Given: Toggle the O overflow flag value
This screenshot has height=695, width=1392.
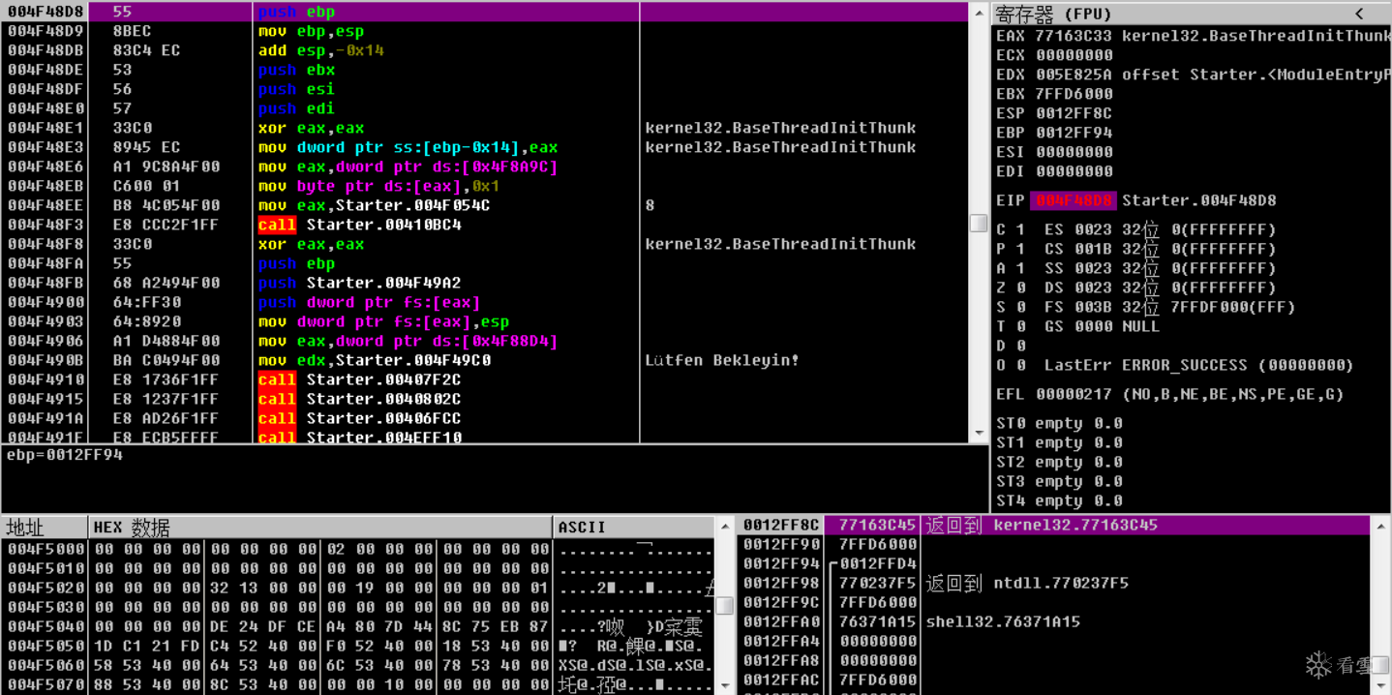Looking at the screenshot, I should coord(1021,365).
